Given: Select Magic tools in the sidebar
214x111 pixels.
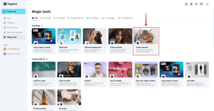Looking at the screenshot, I should click(13, 37).
